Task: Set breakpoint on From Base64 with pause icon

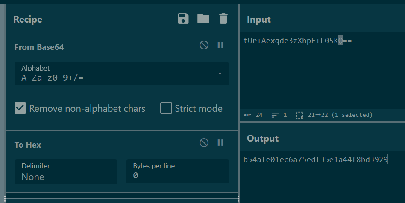Action: 220,45
